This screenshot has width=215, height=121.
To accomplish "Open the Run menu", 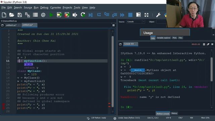I will click(36, 7).
